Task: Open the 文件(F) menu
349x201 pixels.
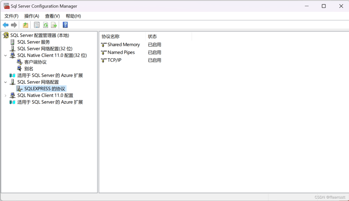Action: coord(11,16)
